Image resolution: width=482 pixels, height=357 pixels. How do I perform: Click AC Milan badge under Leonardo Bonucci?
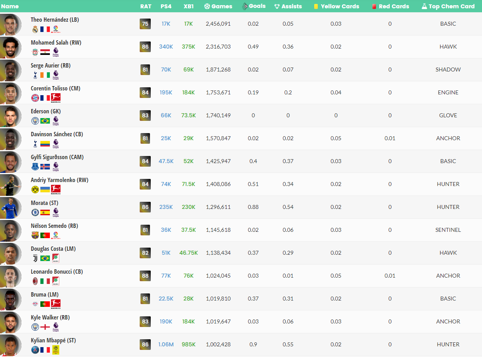(35, 281)
